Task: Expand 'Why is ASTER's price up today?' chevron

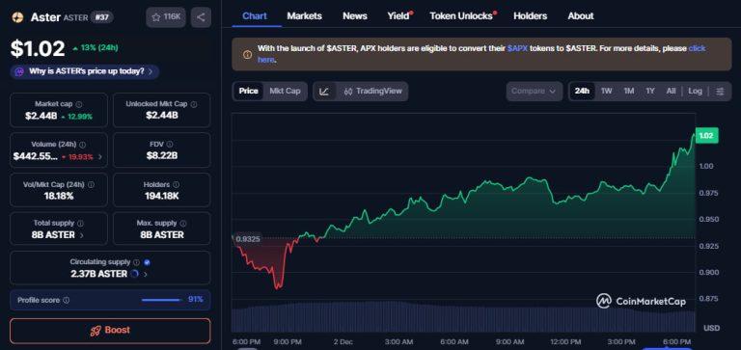Action: (151, 71)
